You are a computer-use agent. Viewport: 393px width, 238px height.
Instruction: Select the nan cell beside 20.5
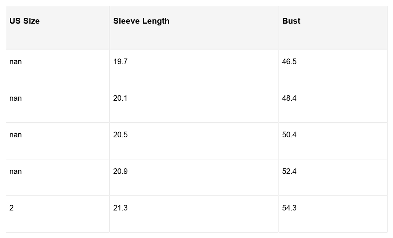pos(16,135)
